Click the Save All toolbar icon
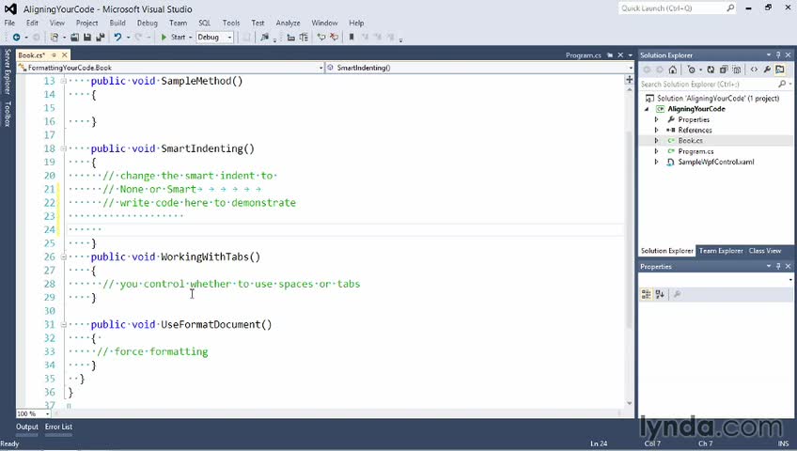The image size is (797, 451). (101, 37)
